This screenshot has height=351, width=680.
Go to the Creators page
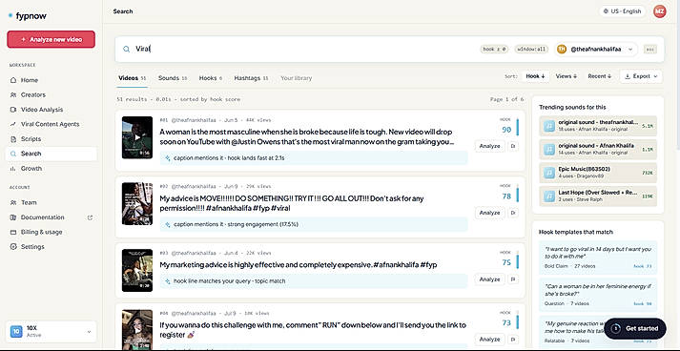coord(33,94)
